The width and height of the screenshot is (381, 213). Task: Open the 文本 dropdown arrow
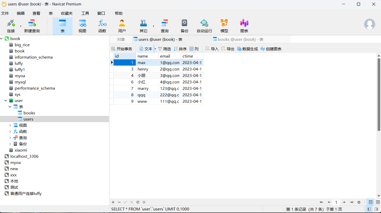point(155,49)
